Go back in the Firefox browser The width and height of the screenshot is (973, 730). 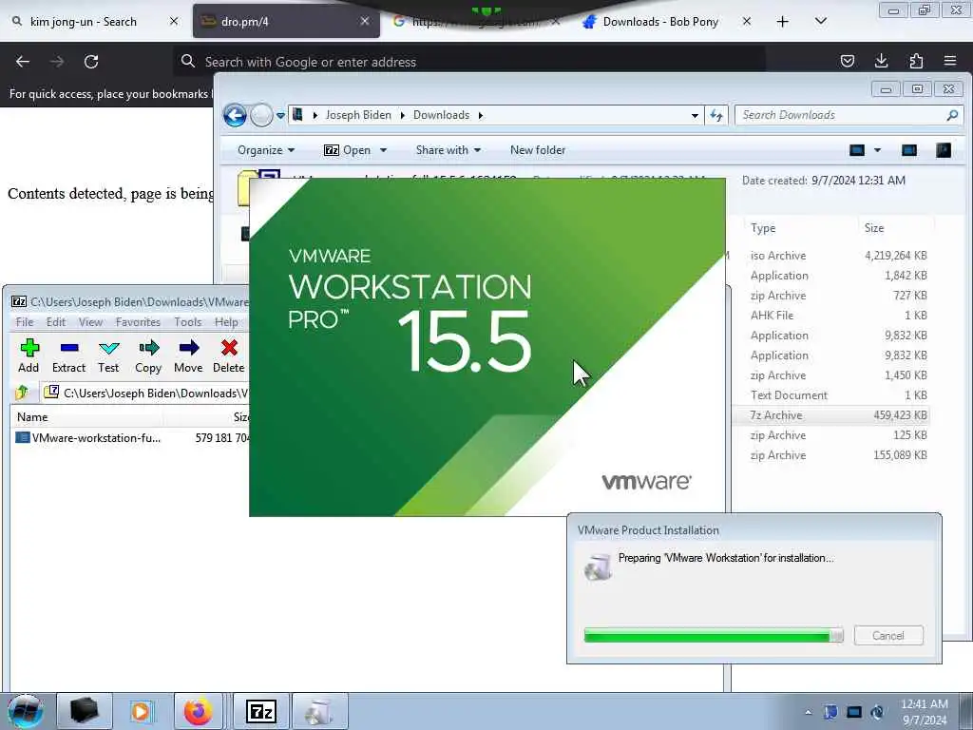click(23, 62)
